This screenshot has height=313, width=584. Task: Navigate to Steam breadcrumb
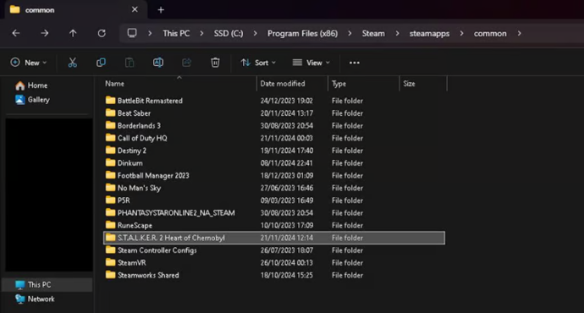[x=373, y=34]
